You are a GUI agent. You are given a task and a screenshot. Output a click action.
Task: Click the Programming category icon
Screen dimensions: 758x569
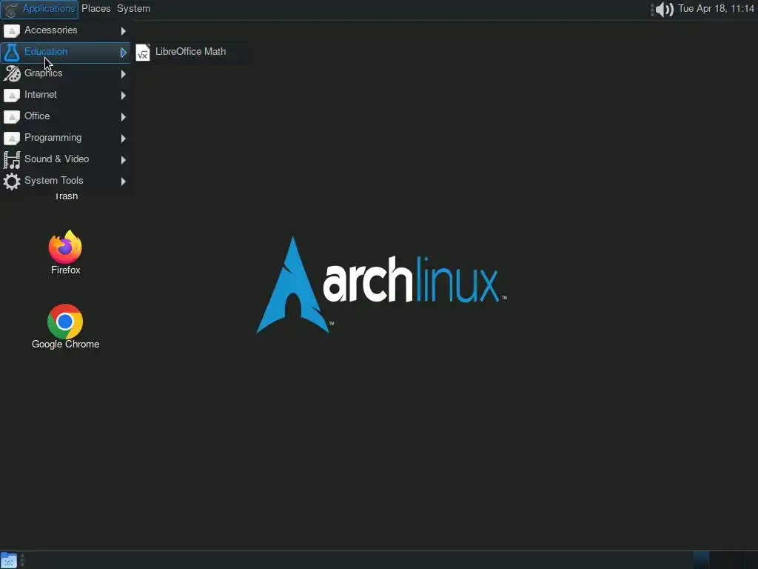(x=12, y=139)
